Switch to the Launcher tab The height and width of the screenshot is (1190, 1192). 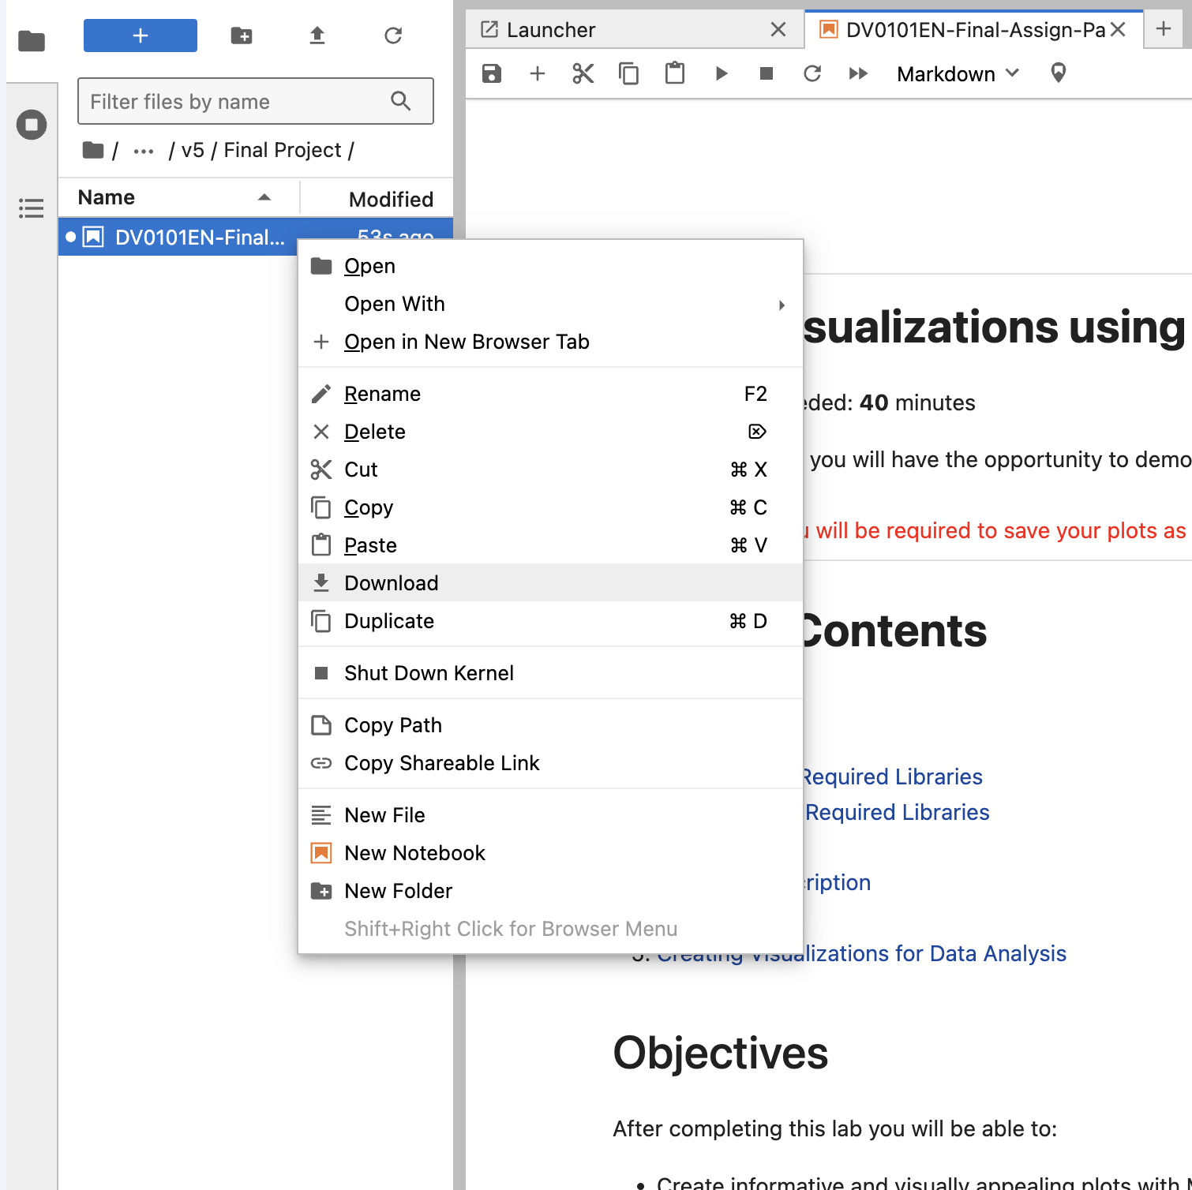[551, 29]
